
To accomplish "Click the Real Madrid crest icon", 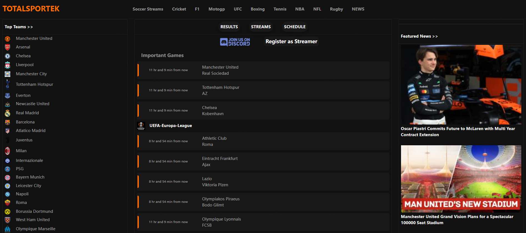I will [7, 113].
